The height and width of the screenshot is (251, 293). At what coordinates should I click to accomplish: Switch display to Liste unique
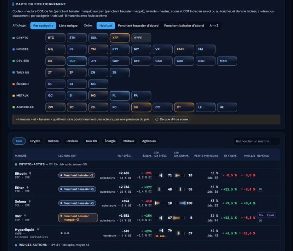coord(68,25)
